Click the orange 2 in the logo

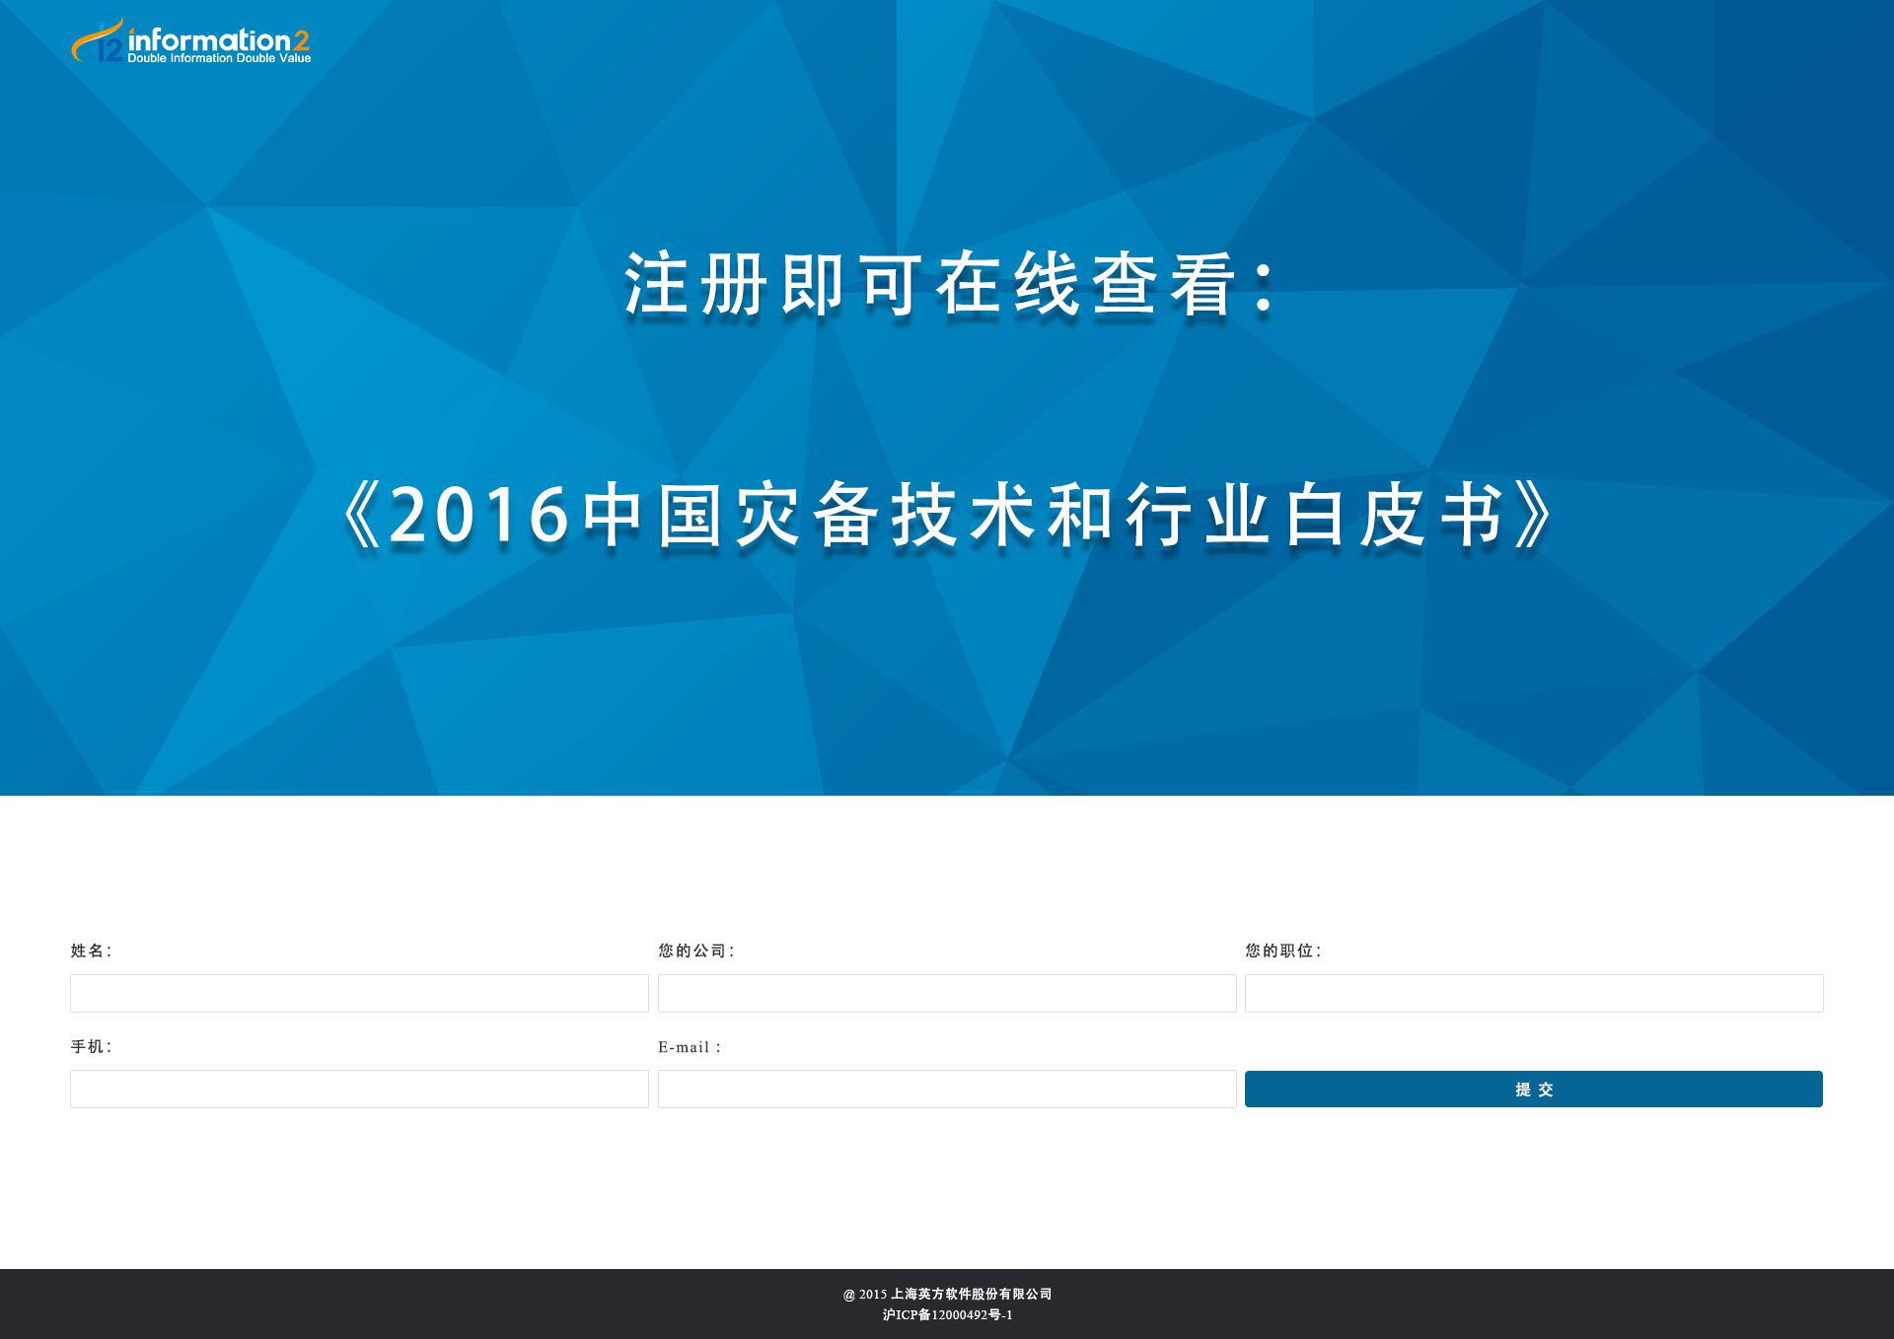pos(301,40)
